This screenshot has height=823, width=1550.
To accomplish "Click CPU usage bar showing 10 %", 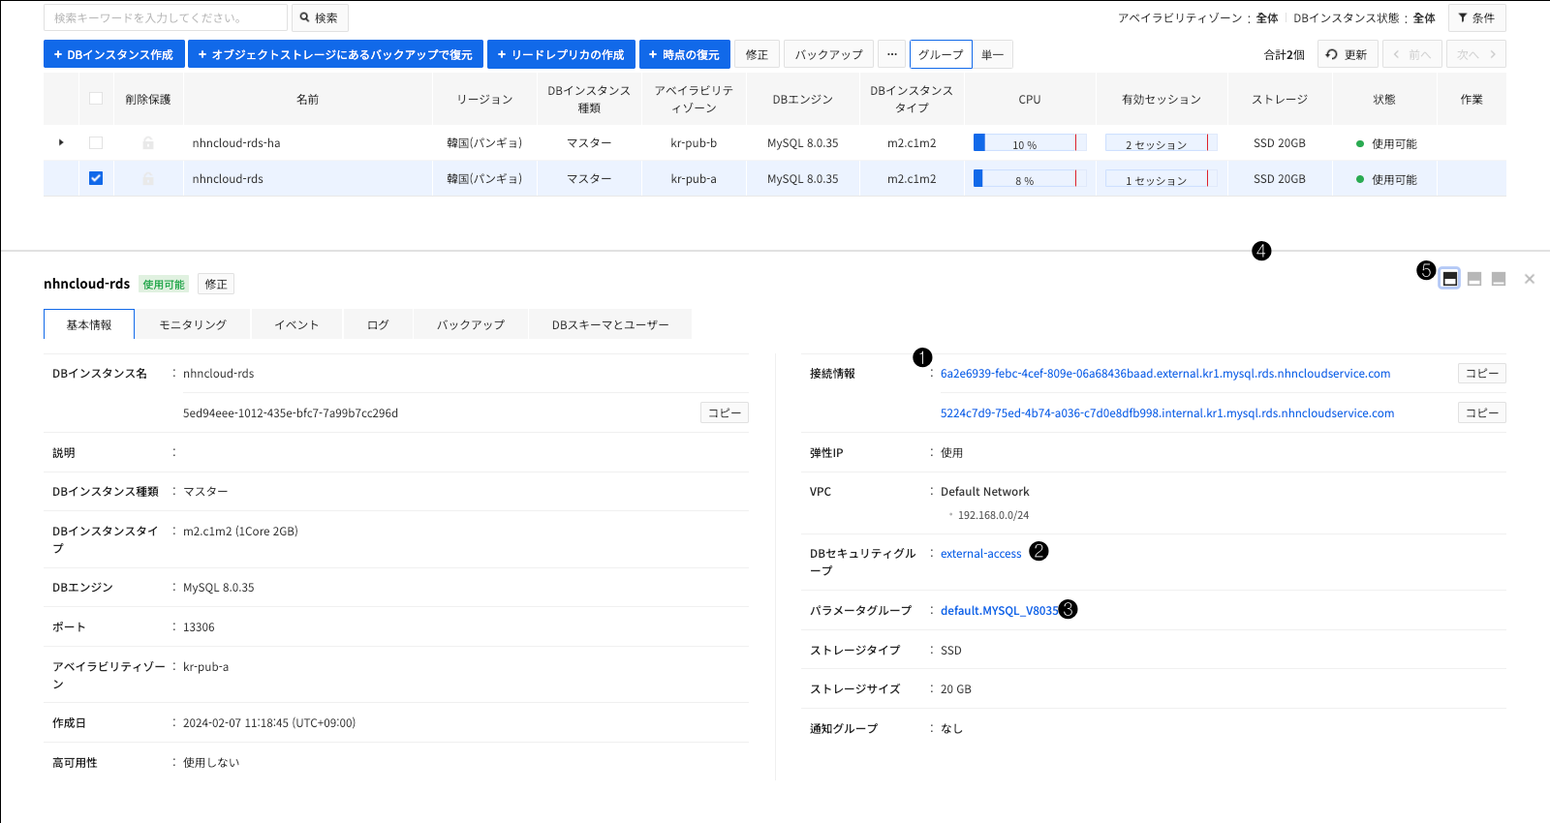I will point(1030,143).
